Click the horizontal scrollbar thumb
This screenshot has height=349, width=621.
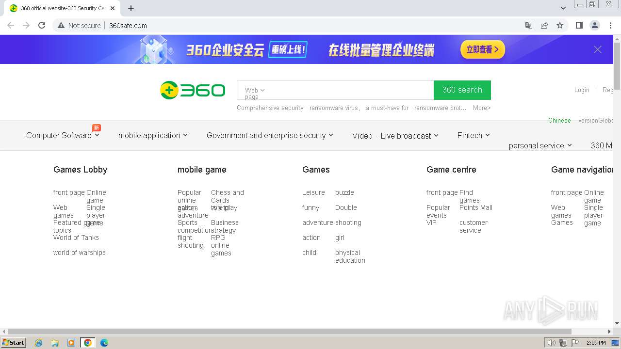click(290, 332)
